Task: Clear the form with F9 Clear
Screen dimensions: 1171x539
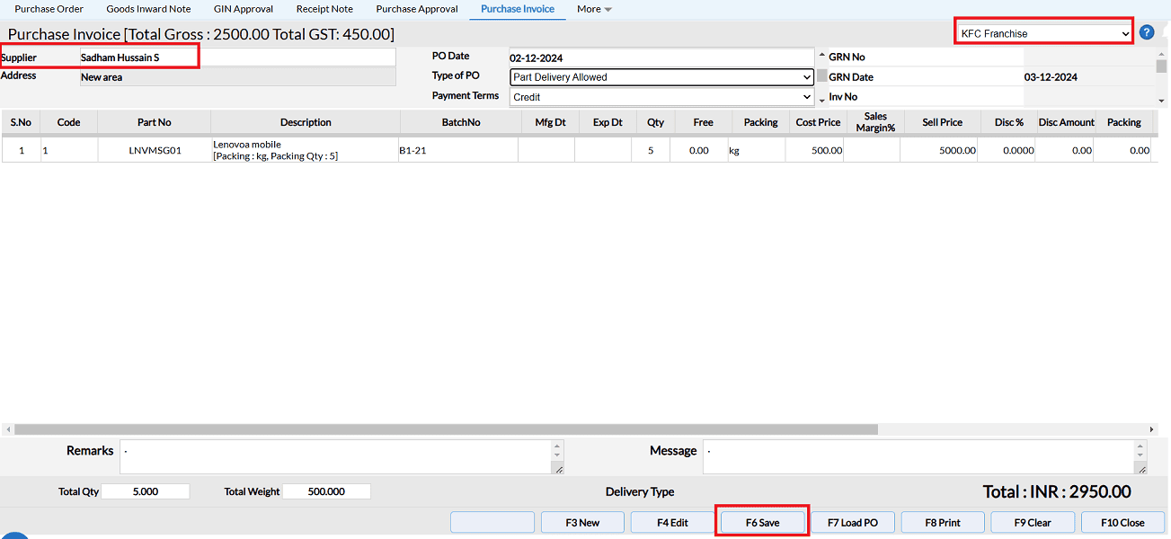Action: [1033, 522]
